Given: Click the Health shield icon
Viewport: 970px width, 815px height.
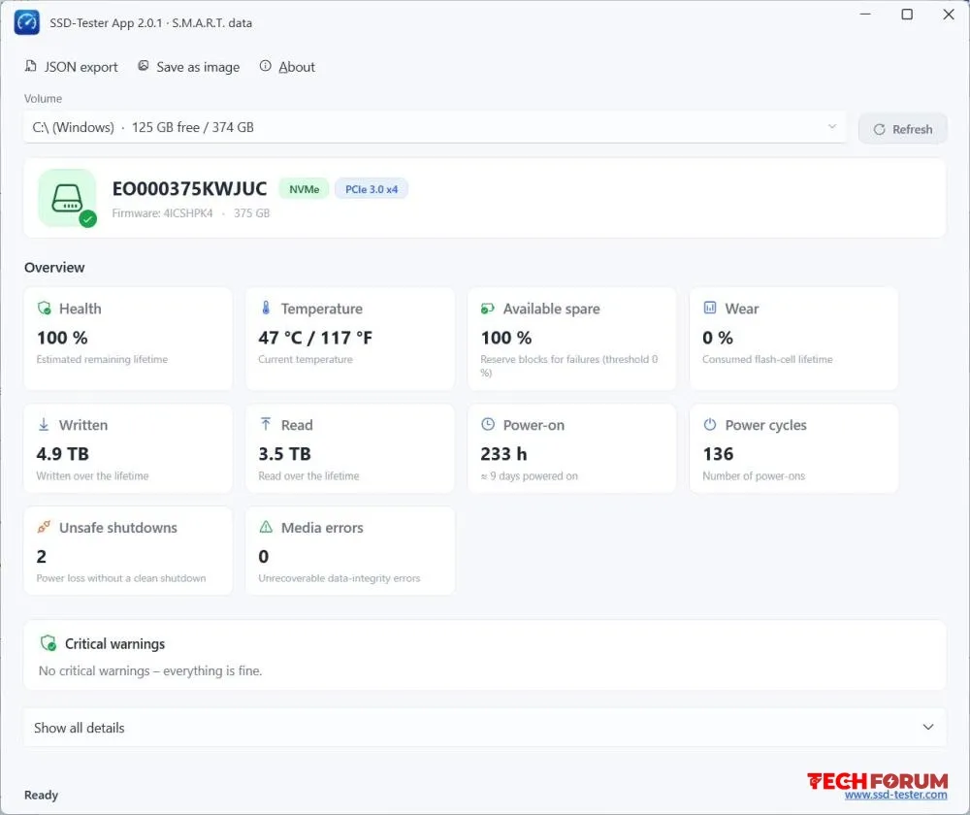Looking at the screenshot, I should (x=45, y=308).
